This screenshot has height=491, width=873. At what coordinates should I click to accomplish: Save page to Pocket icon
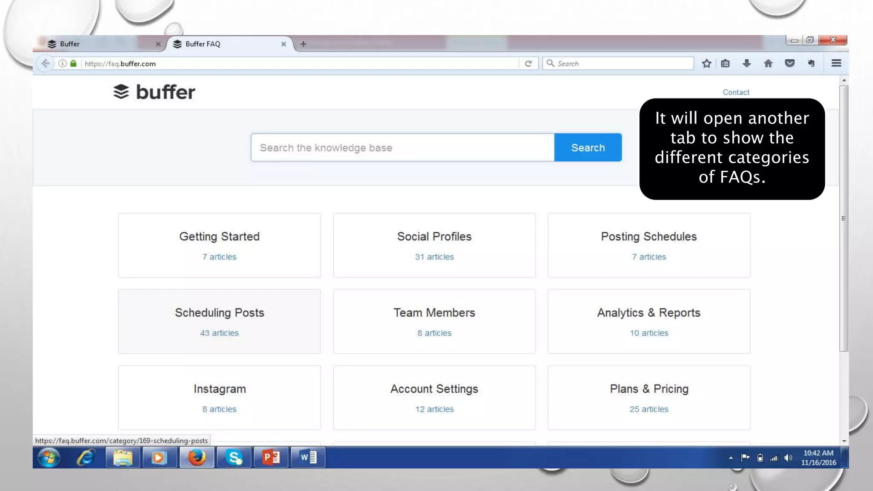click(789, 64)
